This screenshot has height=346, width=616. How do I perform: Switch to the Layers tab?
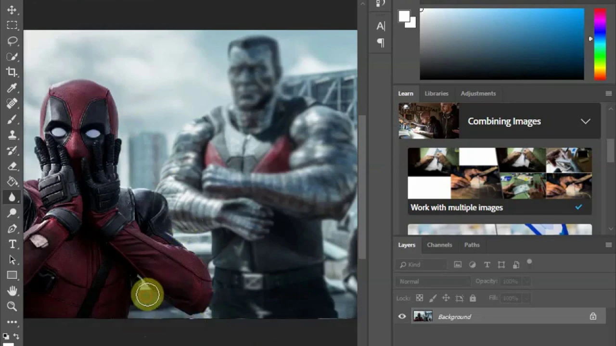[406, 245]
